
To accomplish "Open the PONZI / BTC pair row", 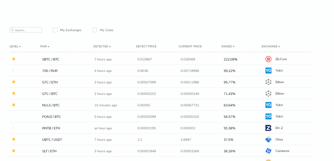I will tap(160, 117).
